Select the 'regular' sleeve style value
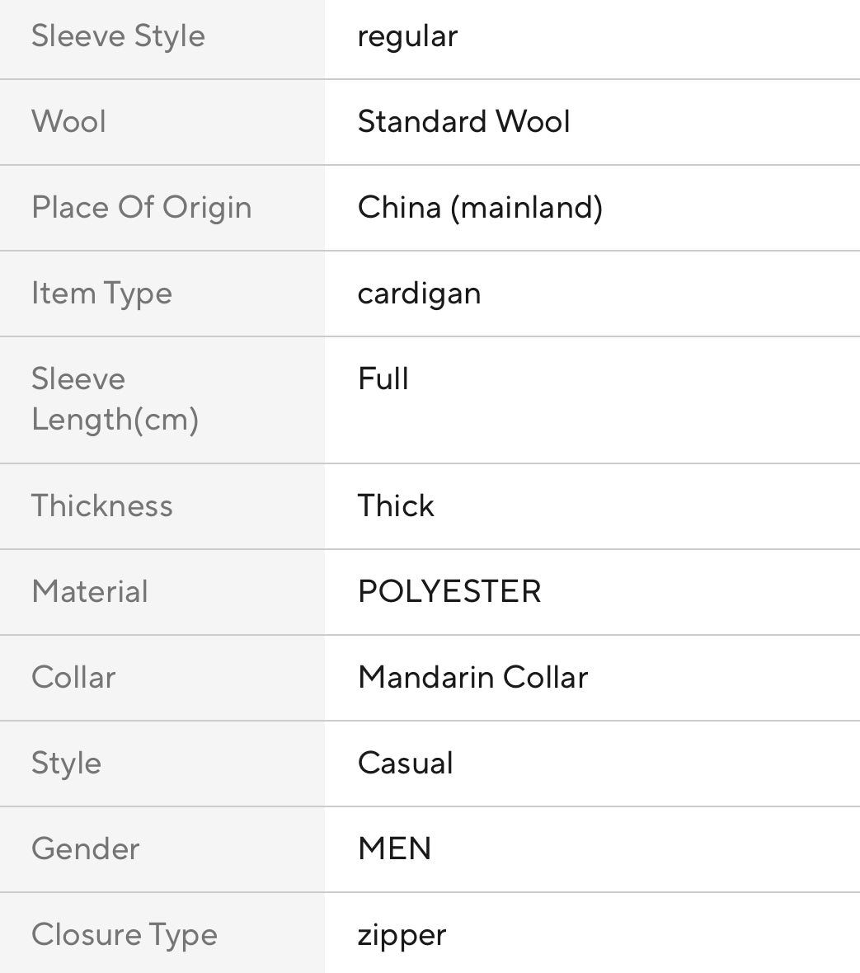The width and height of the screenshot is (860, 973). click(407, 36)
